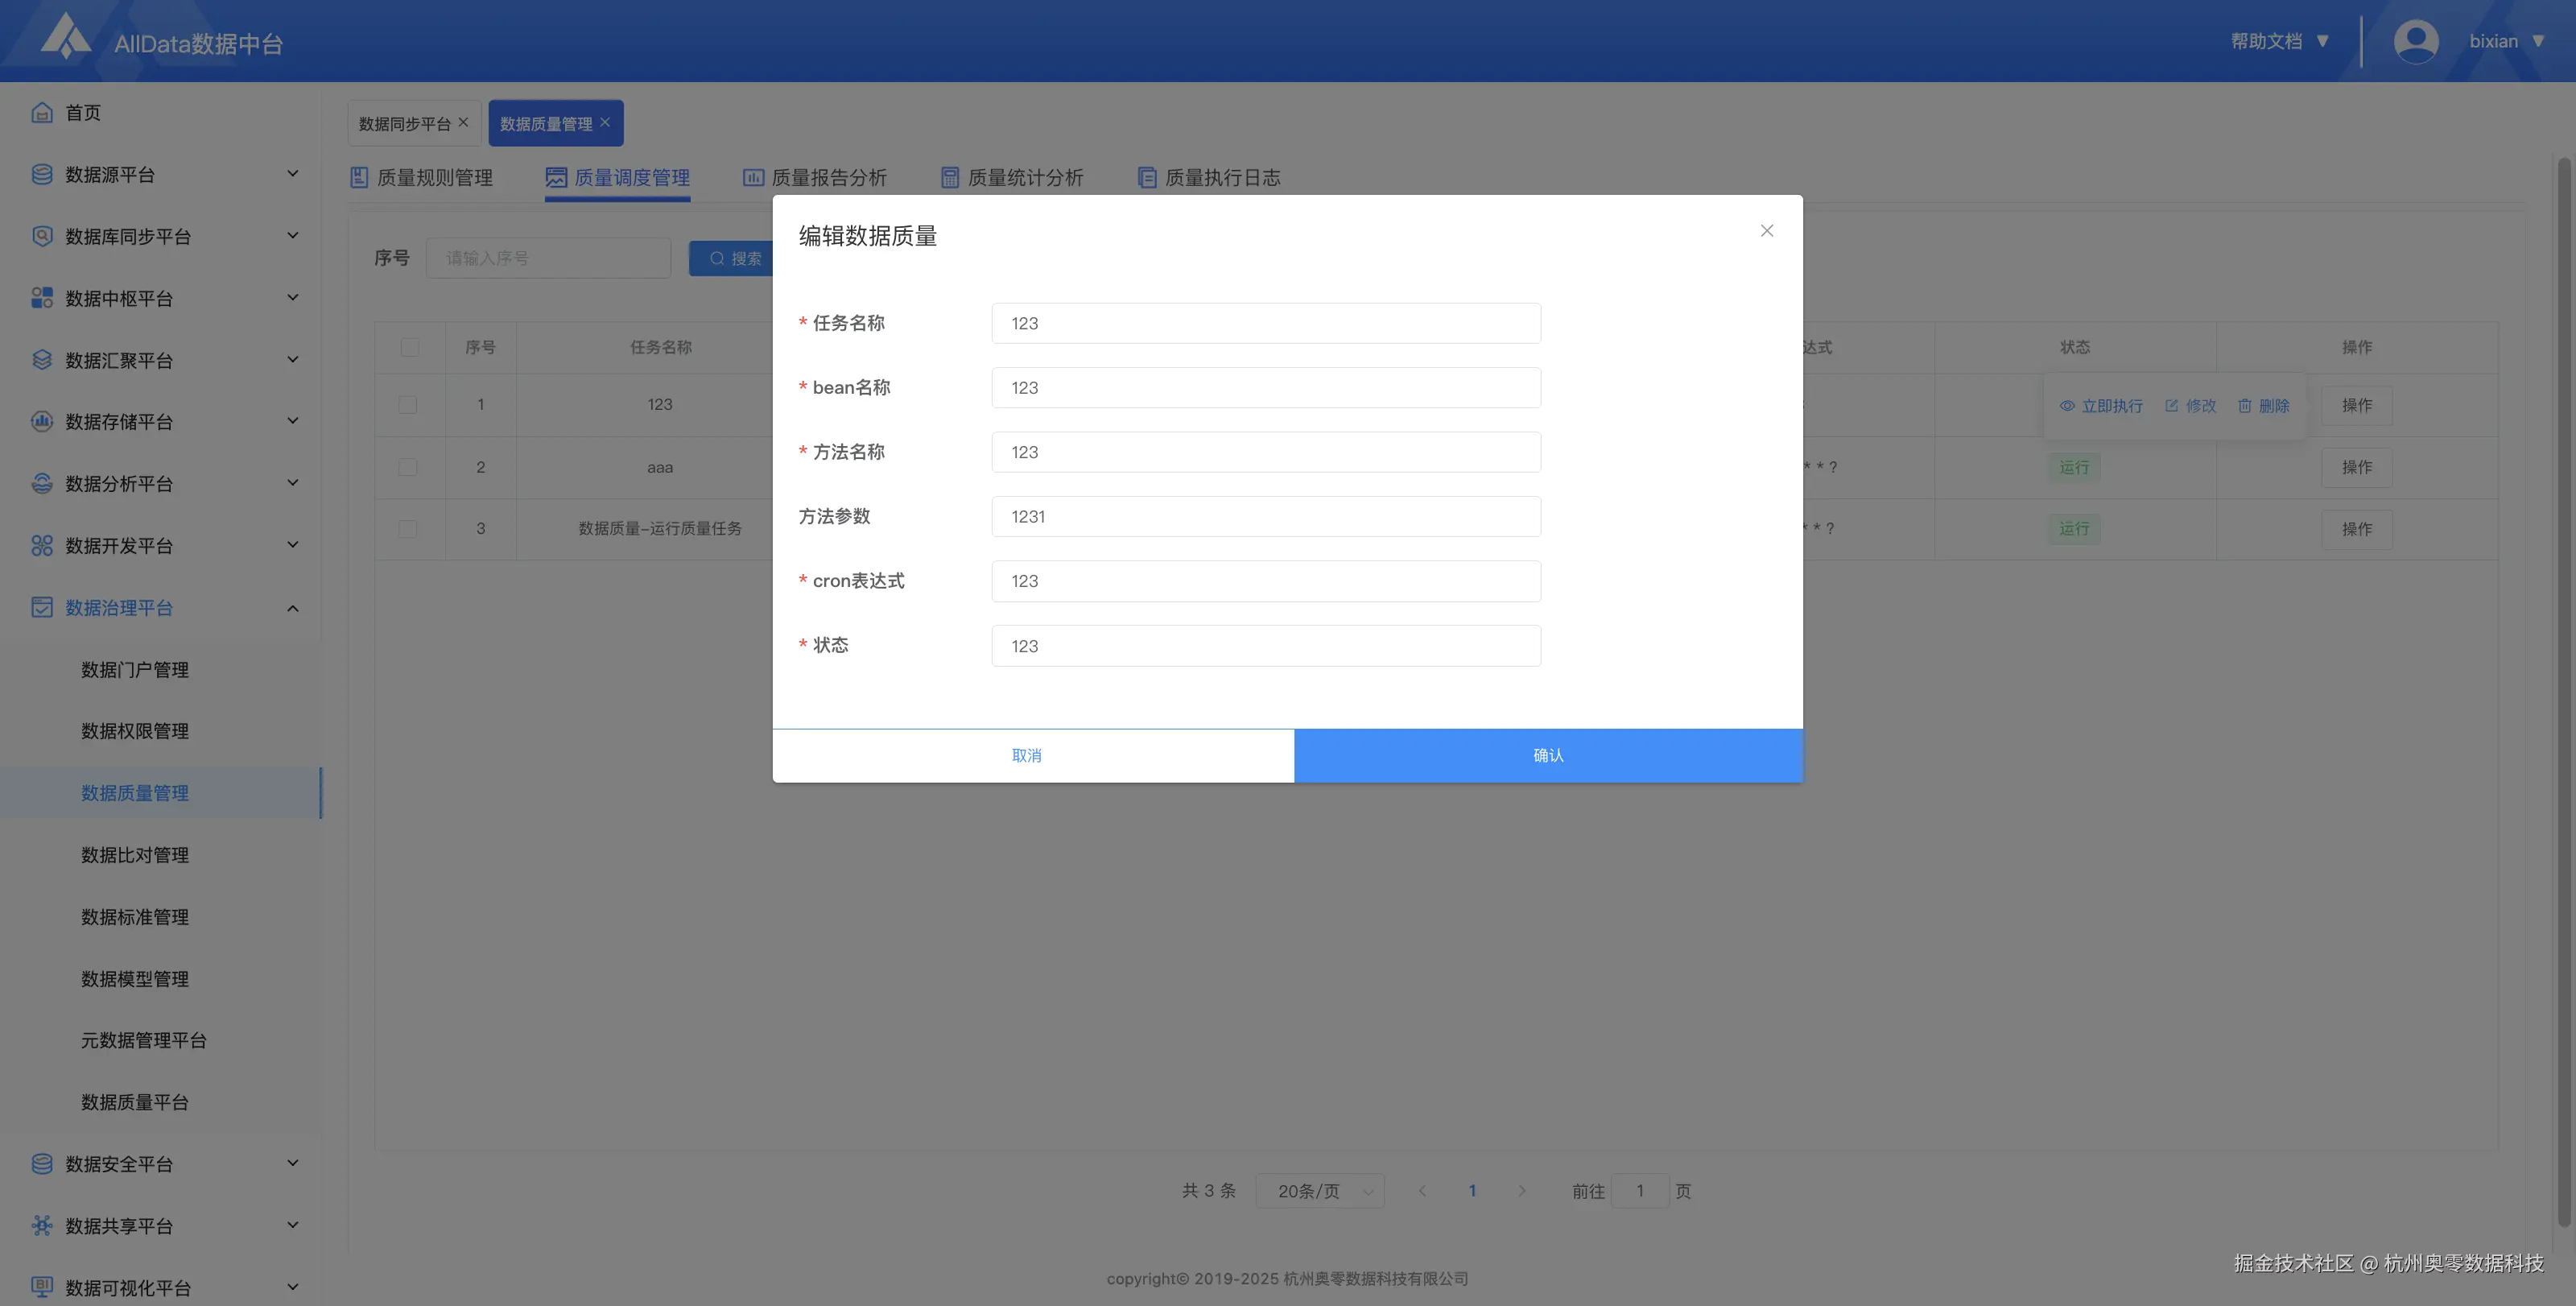Close the 数据同步平台 tab with X
Viewport: 2576px width, 1306px height.
[463, 122]
